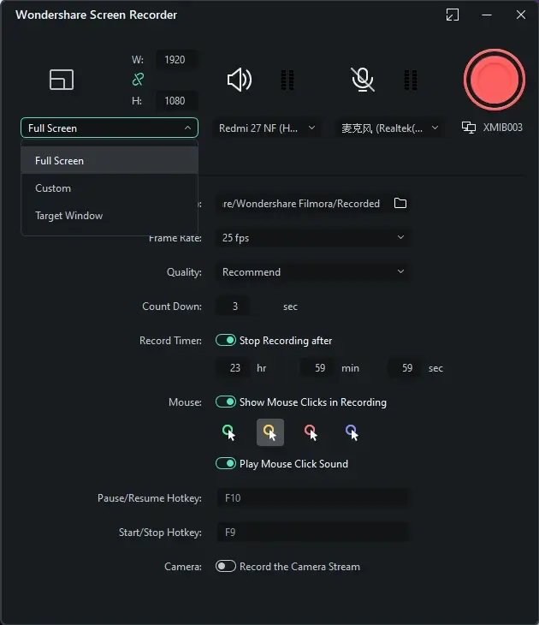The image size is (539, 625).
Task: Open the Realtek microphone device dropdown
Action: coord(389,128)
